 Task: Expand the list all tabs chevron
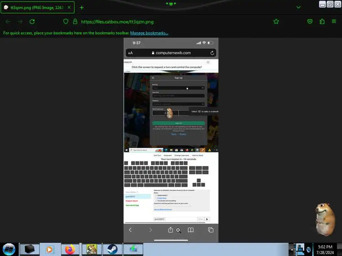coord(298,7)
